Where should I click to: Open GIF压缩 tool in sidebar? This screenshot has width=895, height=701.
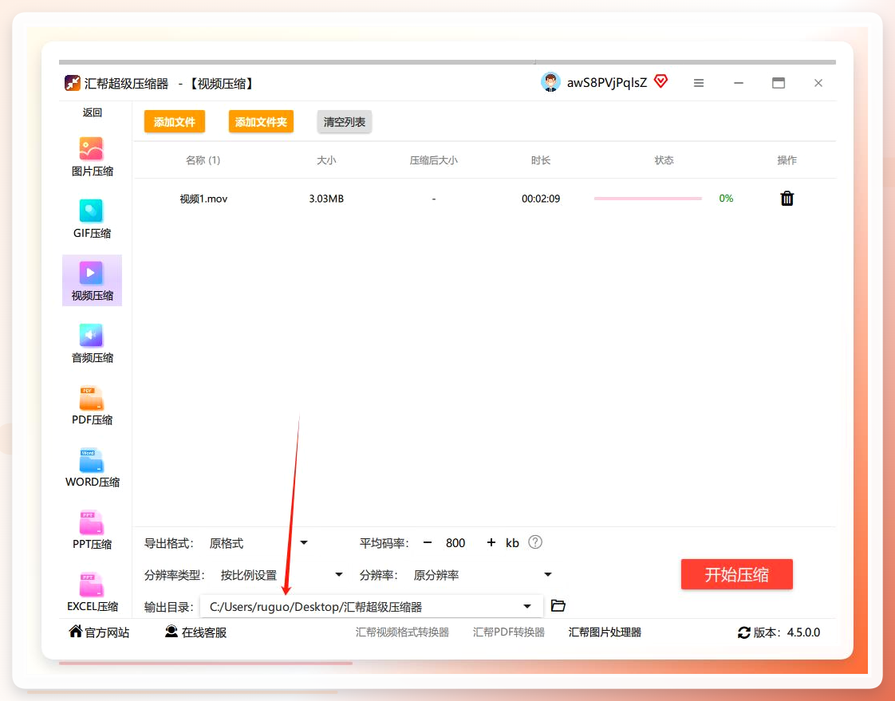(x=92, y=219)
